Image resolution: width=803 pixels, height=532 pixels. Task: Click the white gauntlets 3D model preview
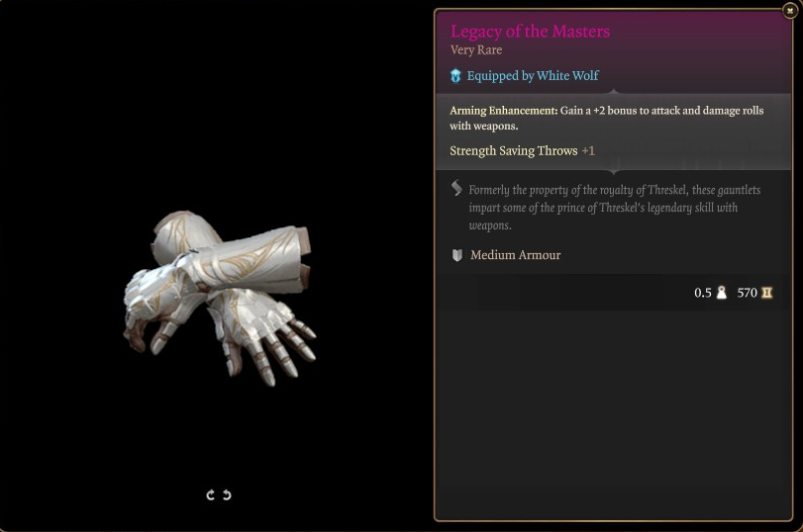coord(219,298)
